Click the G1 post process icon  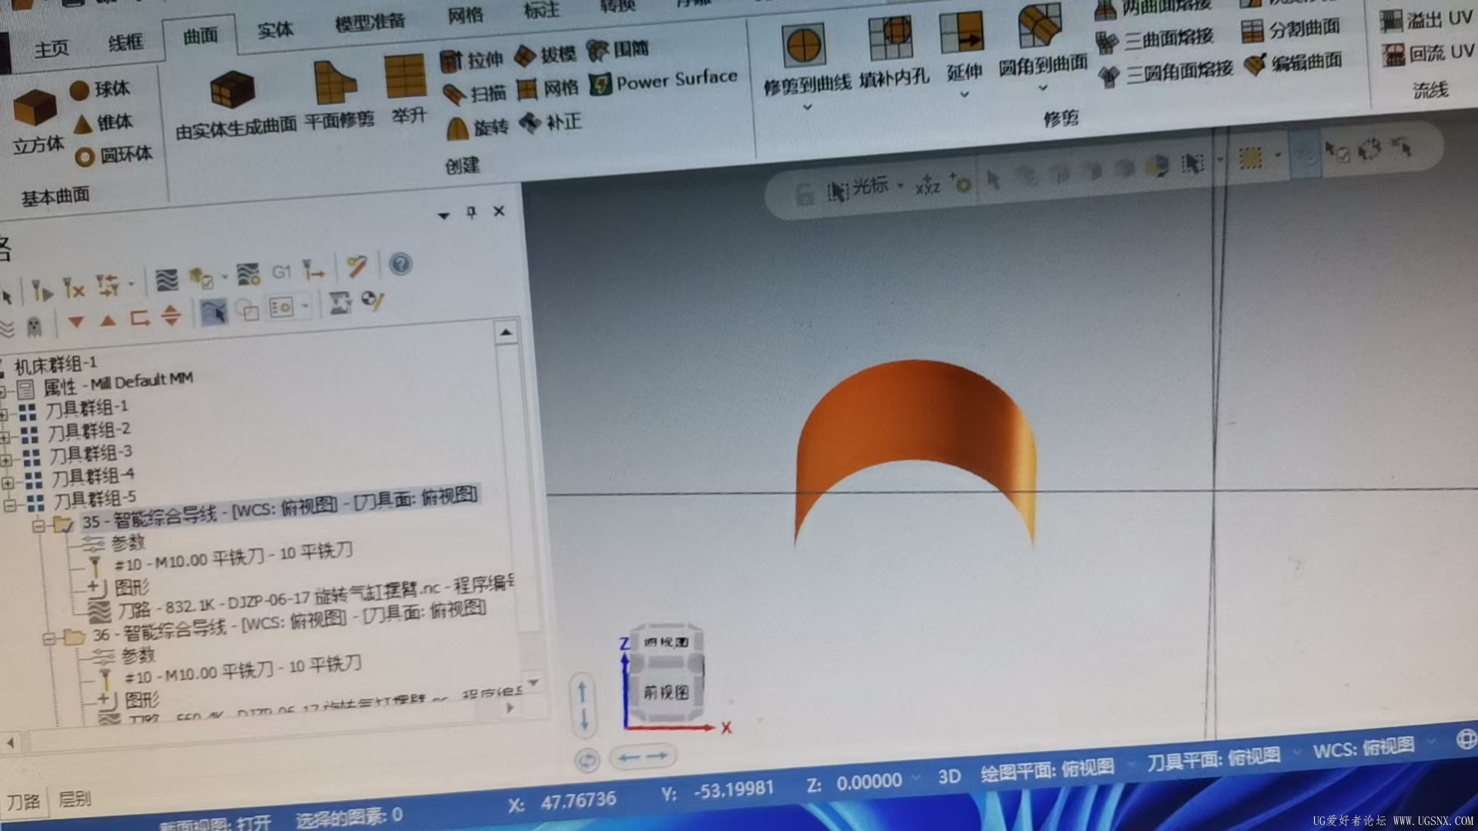(x=281, y=271)
